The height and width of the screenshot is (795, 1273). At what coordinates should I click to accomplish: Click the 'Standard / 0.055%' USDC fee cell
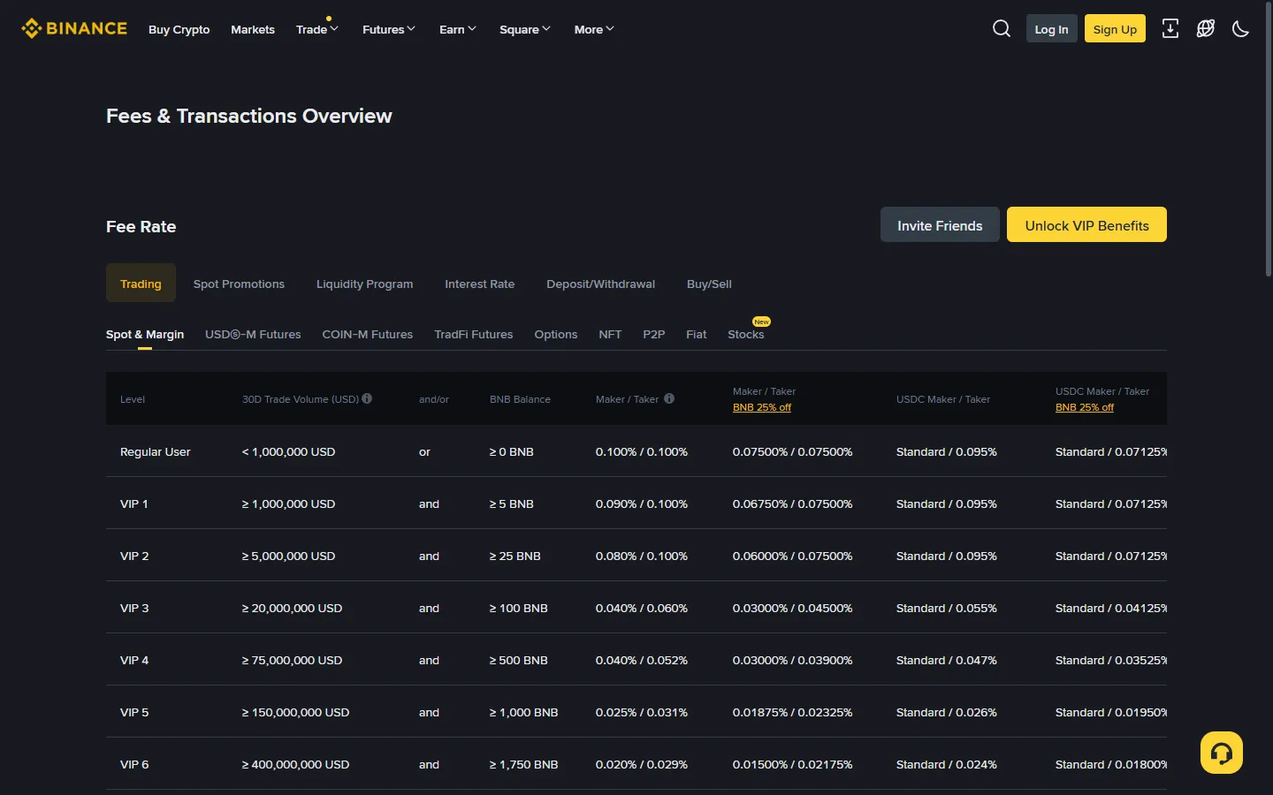(947, 608)
